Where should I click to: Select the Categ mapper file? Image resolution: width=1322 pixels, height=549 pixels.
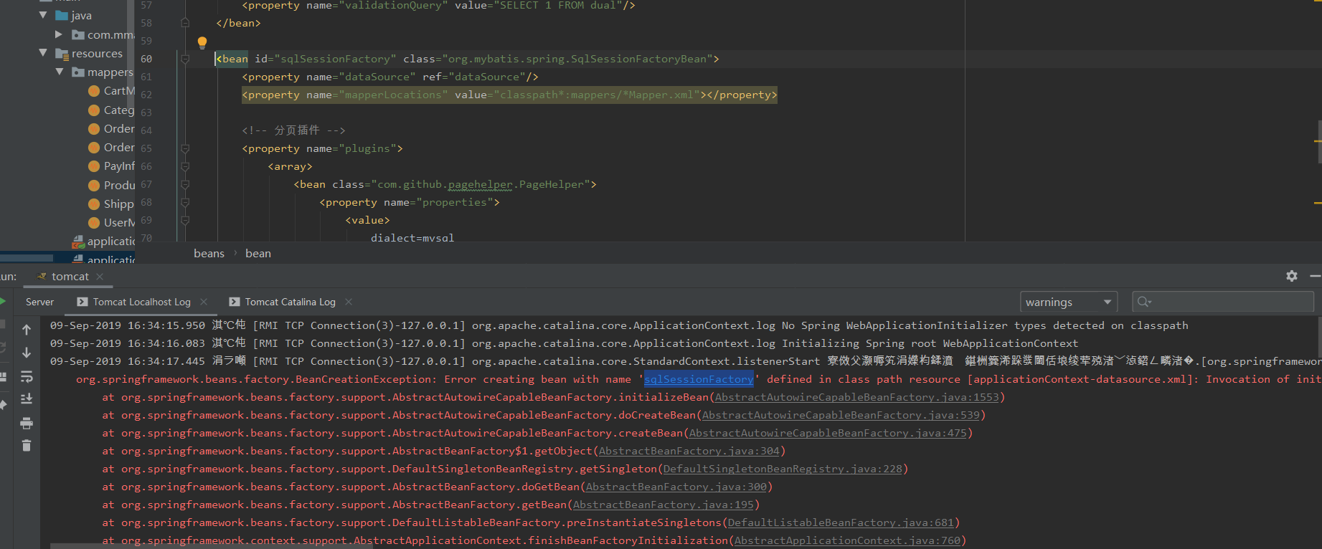point(111,110)
